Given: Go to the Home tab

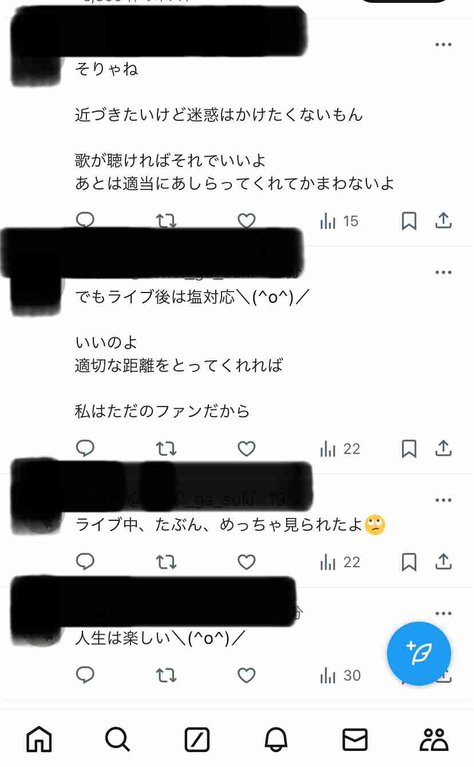Looking at the screenshot, I should tap(39, 740).
